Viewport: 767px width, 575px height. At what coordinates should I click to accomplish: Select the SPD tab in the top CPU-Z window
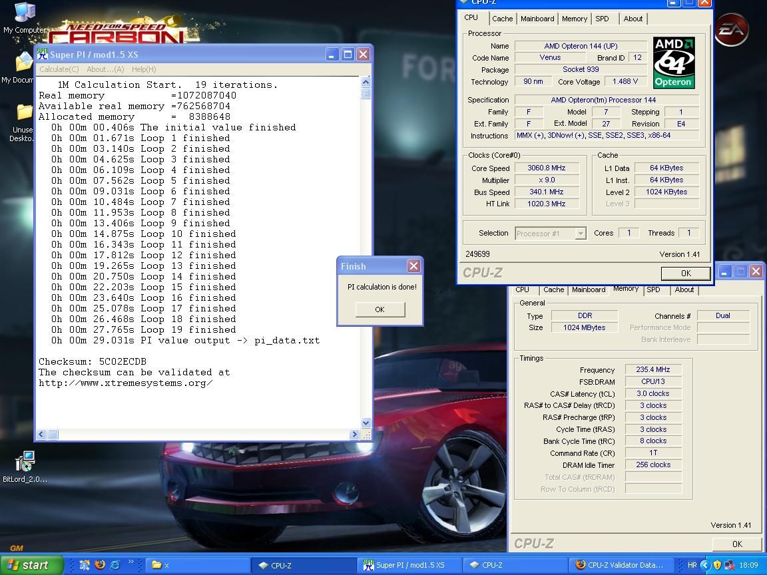point(602,19)
